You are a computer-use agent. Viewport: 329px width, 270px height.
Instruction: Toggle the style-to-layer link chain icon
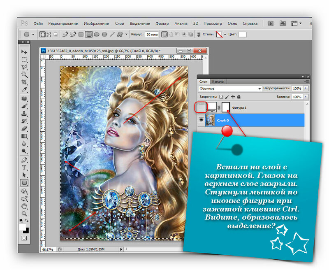point(199,35)
